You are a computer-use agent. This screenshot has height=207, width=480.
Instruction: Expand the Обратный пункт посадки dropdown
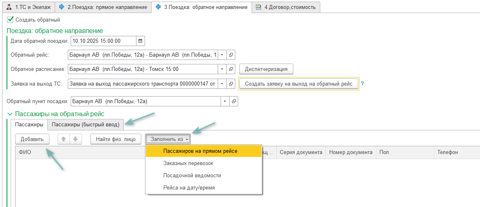click(225, 101)
